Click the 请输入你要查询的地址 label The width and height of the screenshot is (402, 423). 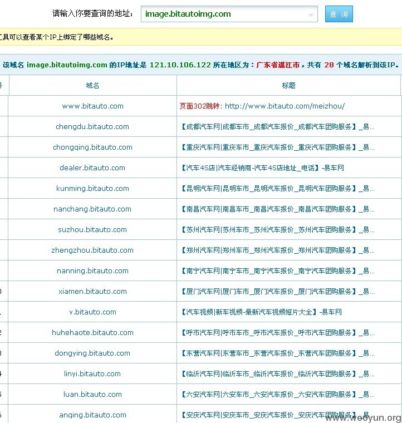click(x=92, y=13)
